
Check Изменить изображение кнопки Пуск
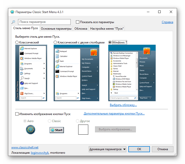17,114
